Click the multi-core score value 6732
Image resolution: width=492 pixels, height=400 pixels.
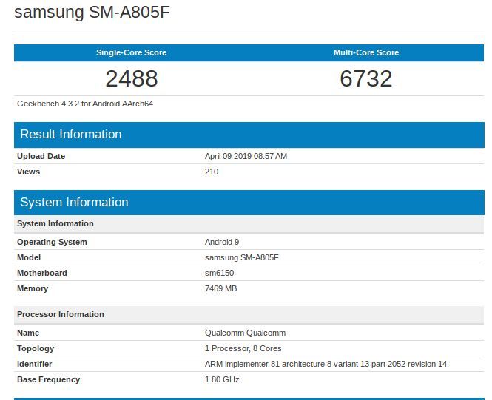366,78
